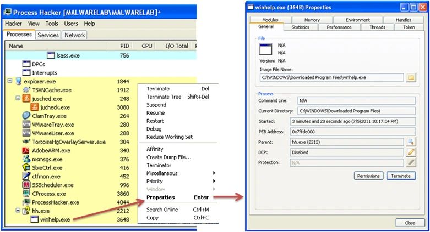Open the Tools menu
Viewport: 430px width, 232px height.
click(52, 24)
